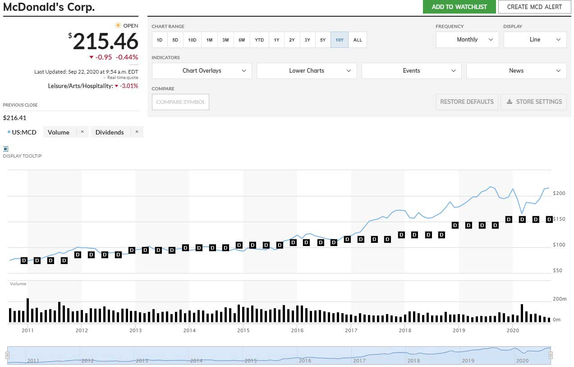
Task: Click the McDonald's Corp. heading
Action: point(49,7)
